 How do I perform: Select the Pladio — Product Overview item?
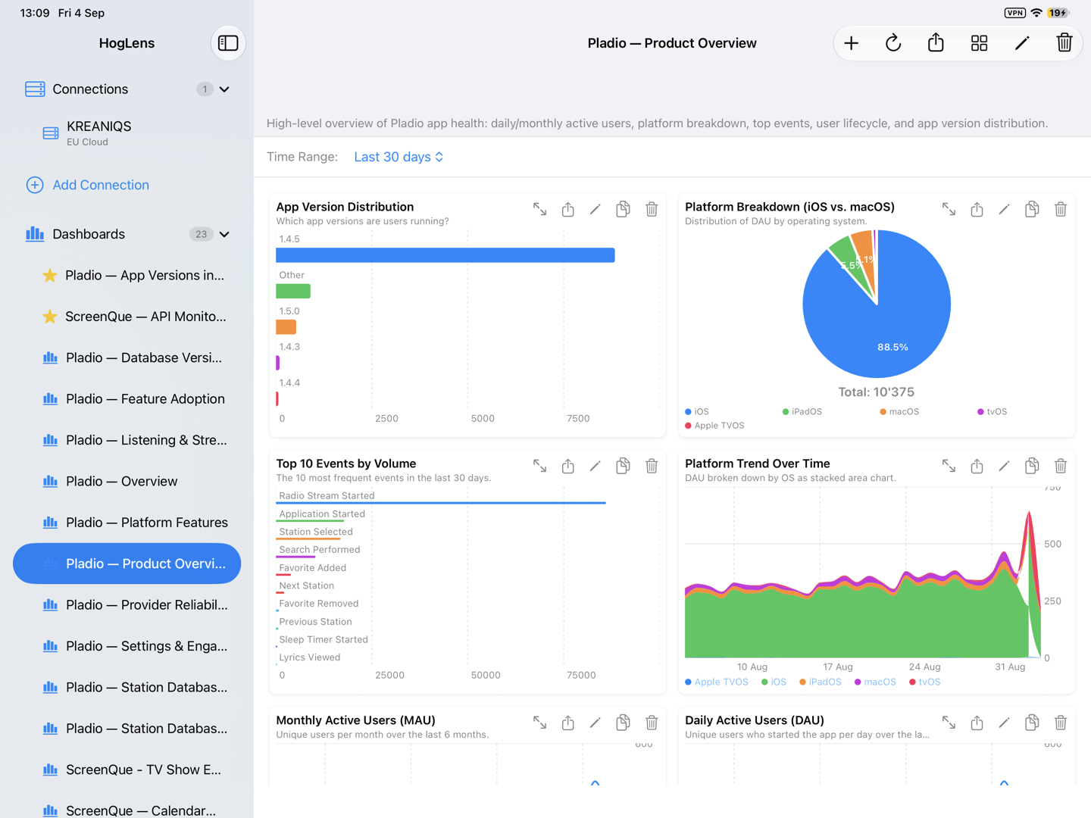coord(127,564)
